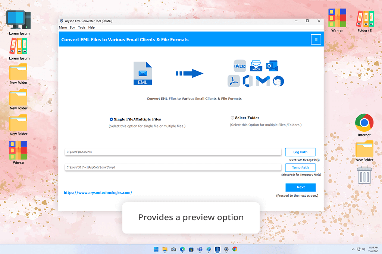Open Microsoft Store from the taskbar
This screenshot has width=382, height=254.
191,249
